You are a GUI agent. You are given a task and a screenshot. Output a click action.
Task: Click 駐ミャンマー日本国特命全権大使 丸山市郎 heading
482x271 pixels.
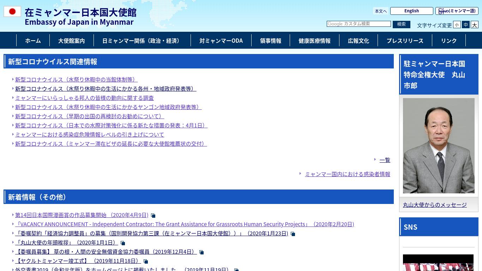[439, 74]
